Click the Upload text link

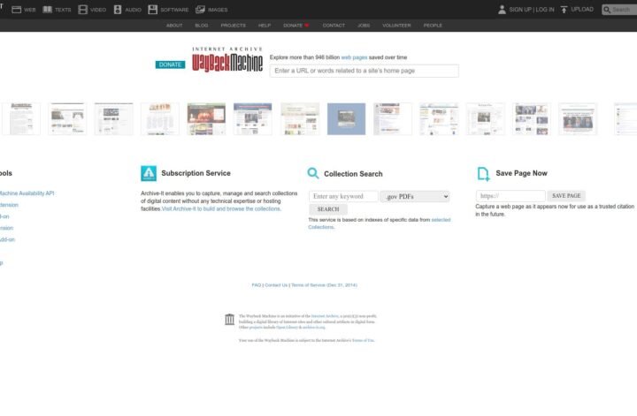(582, 10)
